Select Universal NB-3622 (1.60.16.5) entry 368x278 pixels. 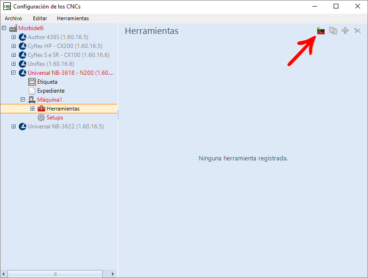(x=66, y=126)
